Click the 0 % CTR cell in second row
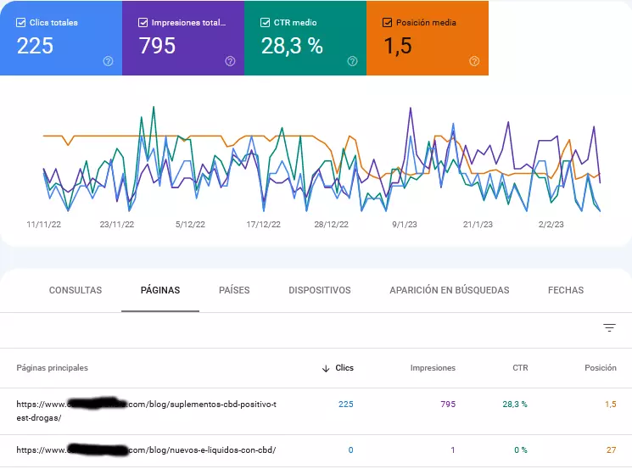This screenshot has height=469, width=632. (521, 450)
